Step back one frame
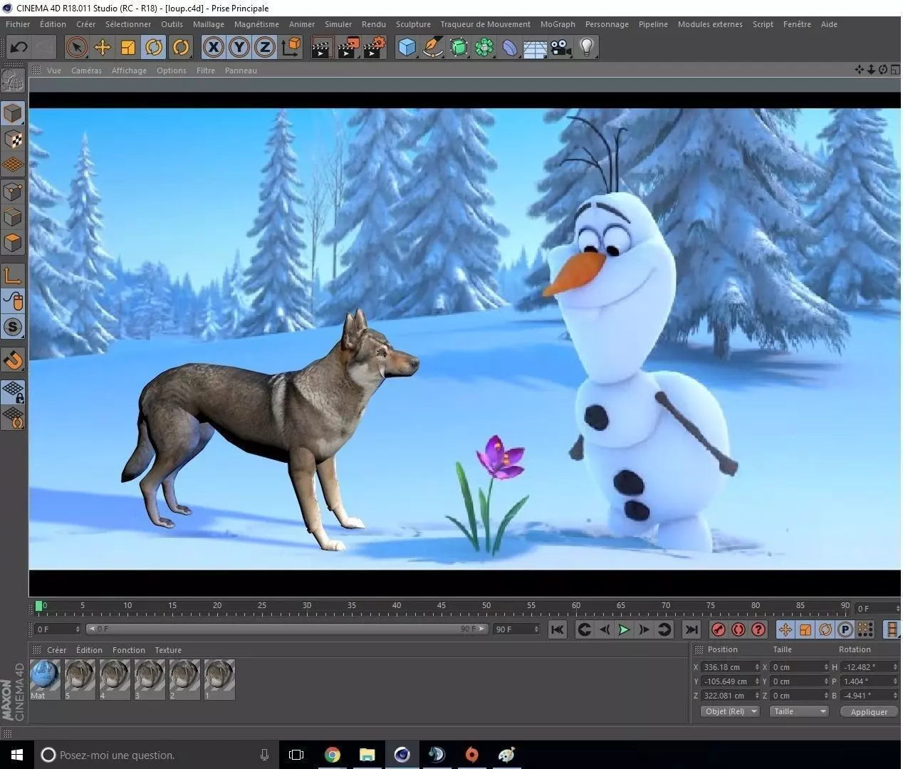Screen dimensions: 903x769 604,629
